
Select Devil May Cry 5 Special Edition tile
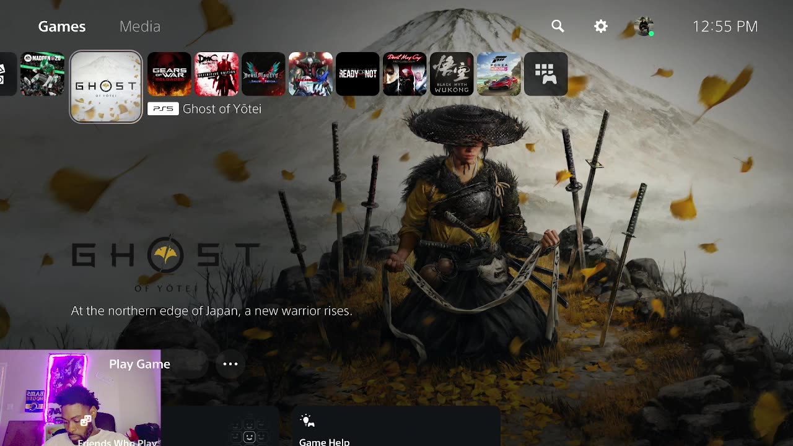pyautogui.click(x=263, y=74)
